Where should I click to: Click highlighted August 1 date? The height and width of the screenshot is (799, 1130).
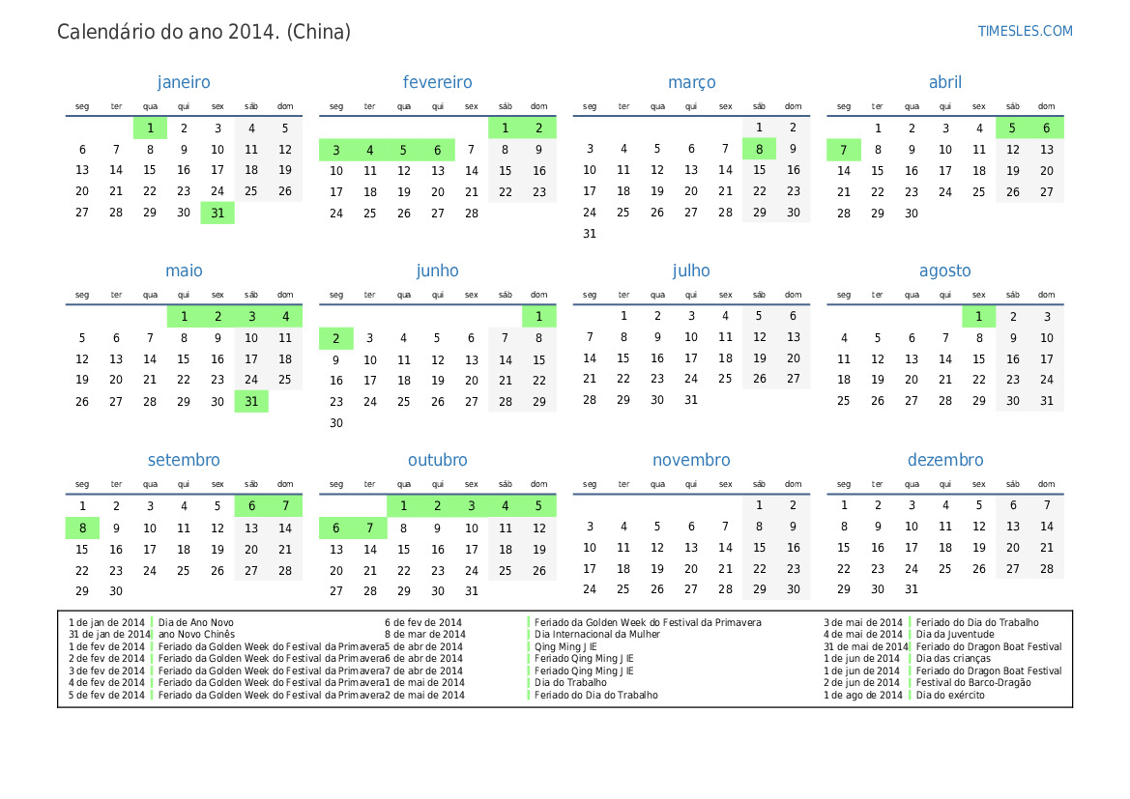coord(978,317)
